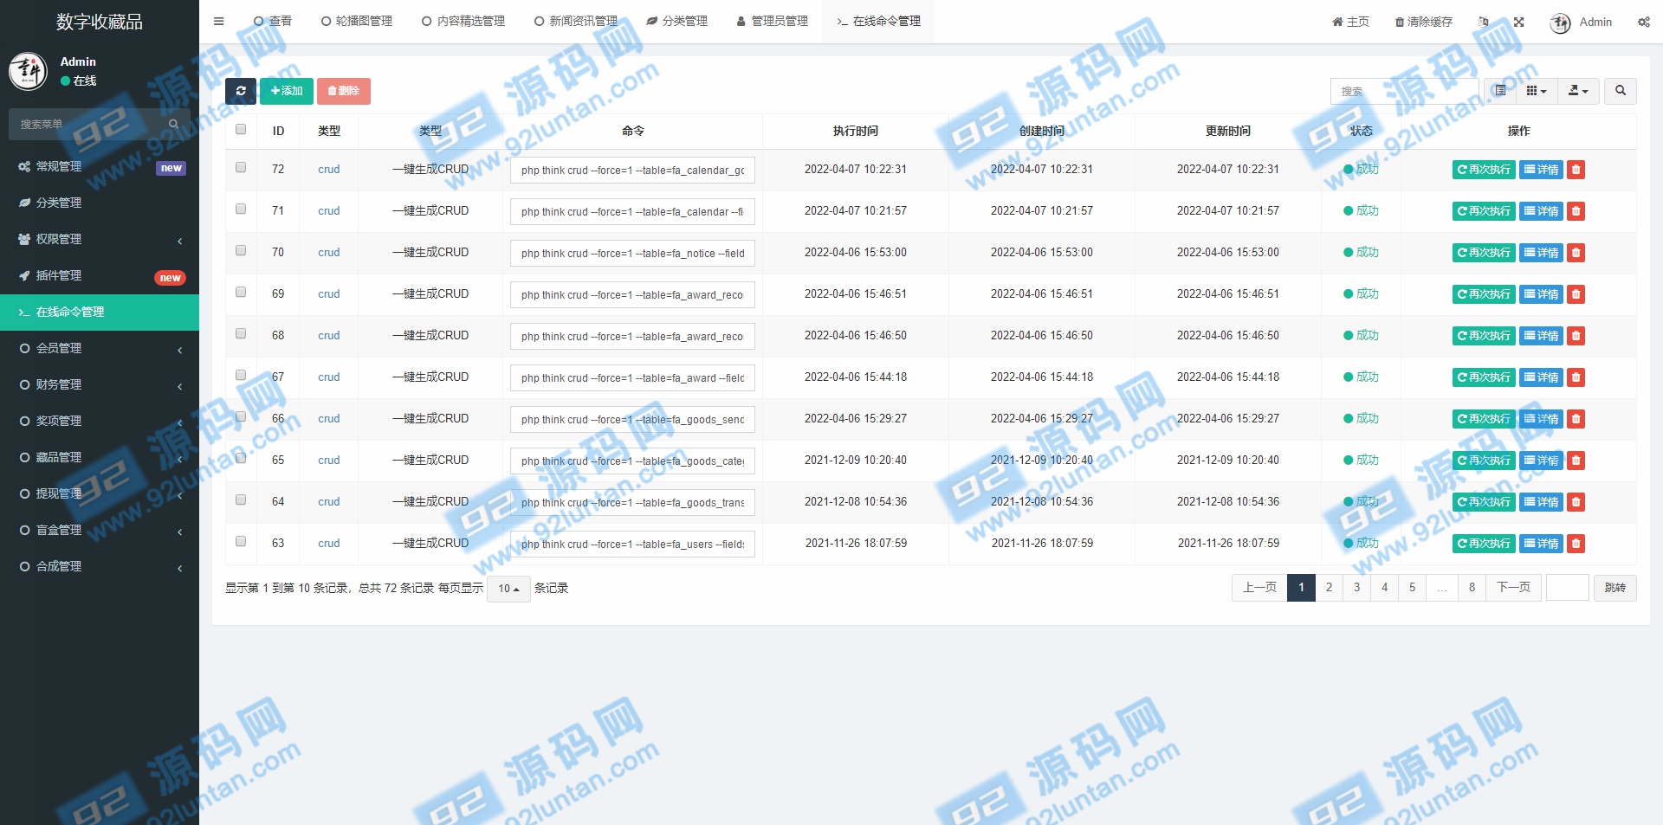Click the refresh icon button above the table
This screenshot has height=825, width=1663.
point(241,91)
